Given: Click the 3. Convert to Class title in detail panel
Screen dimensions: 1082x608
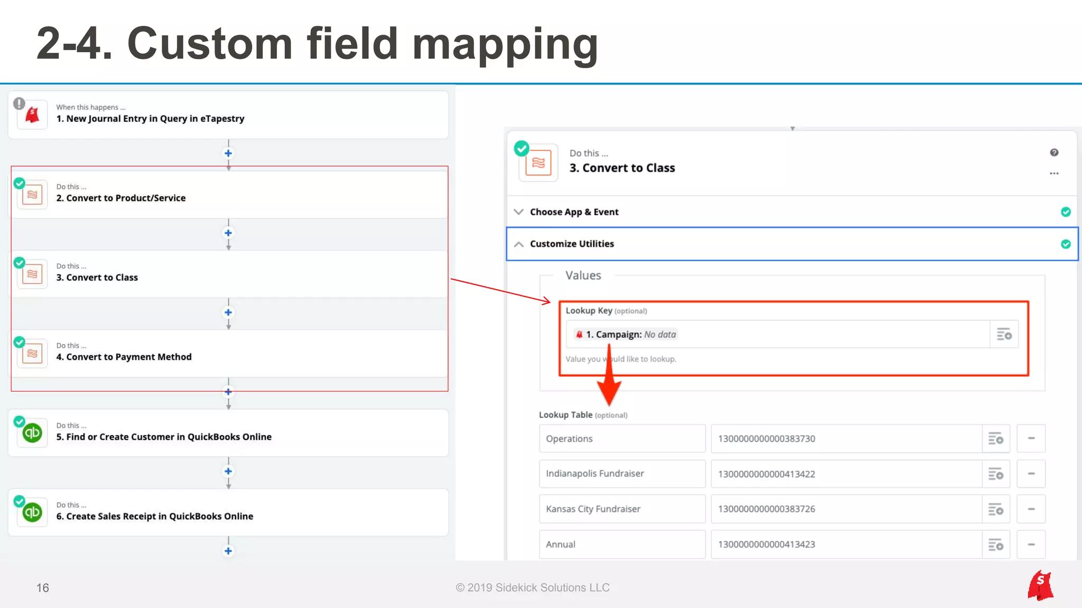Looking at the screenshot, I should 622,168.
